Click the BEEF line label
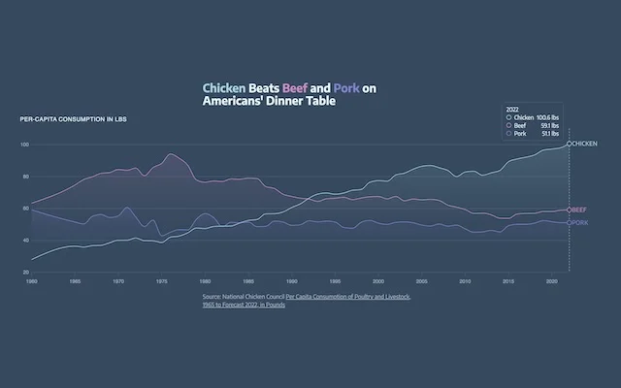621x388 pixels. tap(579, 210)
